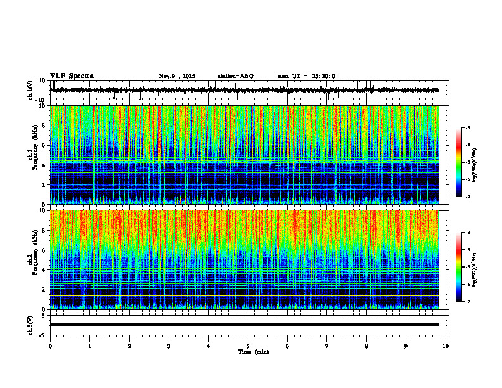Viewport: 502px width, 388px height.
Task: Click the time axis tick label "1"
Action: (x=89, y=346)
